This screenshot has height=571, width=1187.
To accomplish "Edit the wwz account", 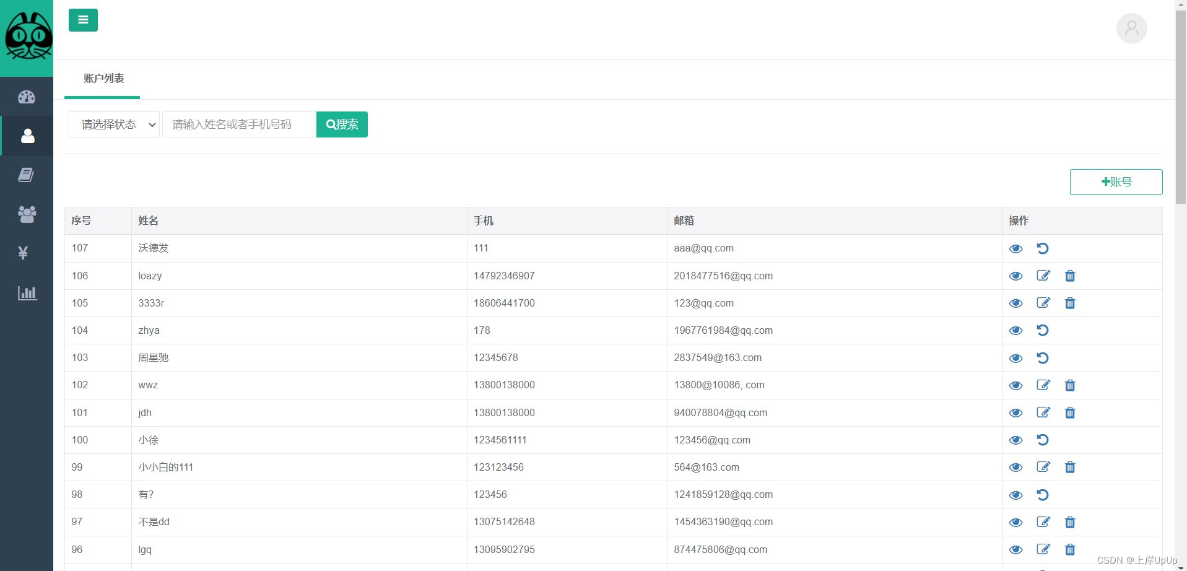I will point(1043,385).
